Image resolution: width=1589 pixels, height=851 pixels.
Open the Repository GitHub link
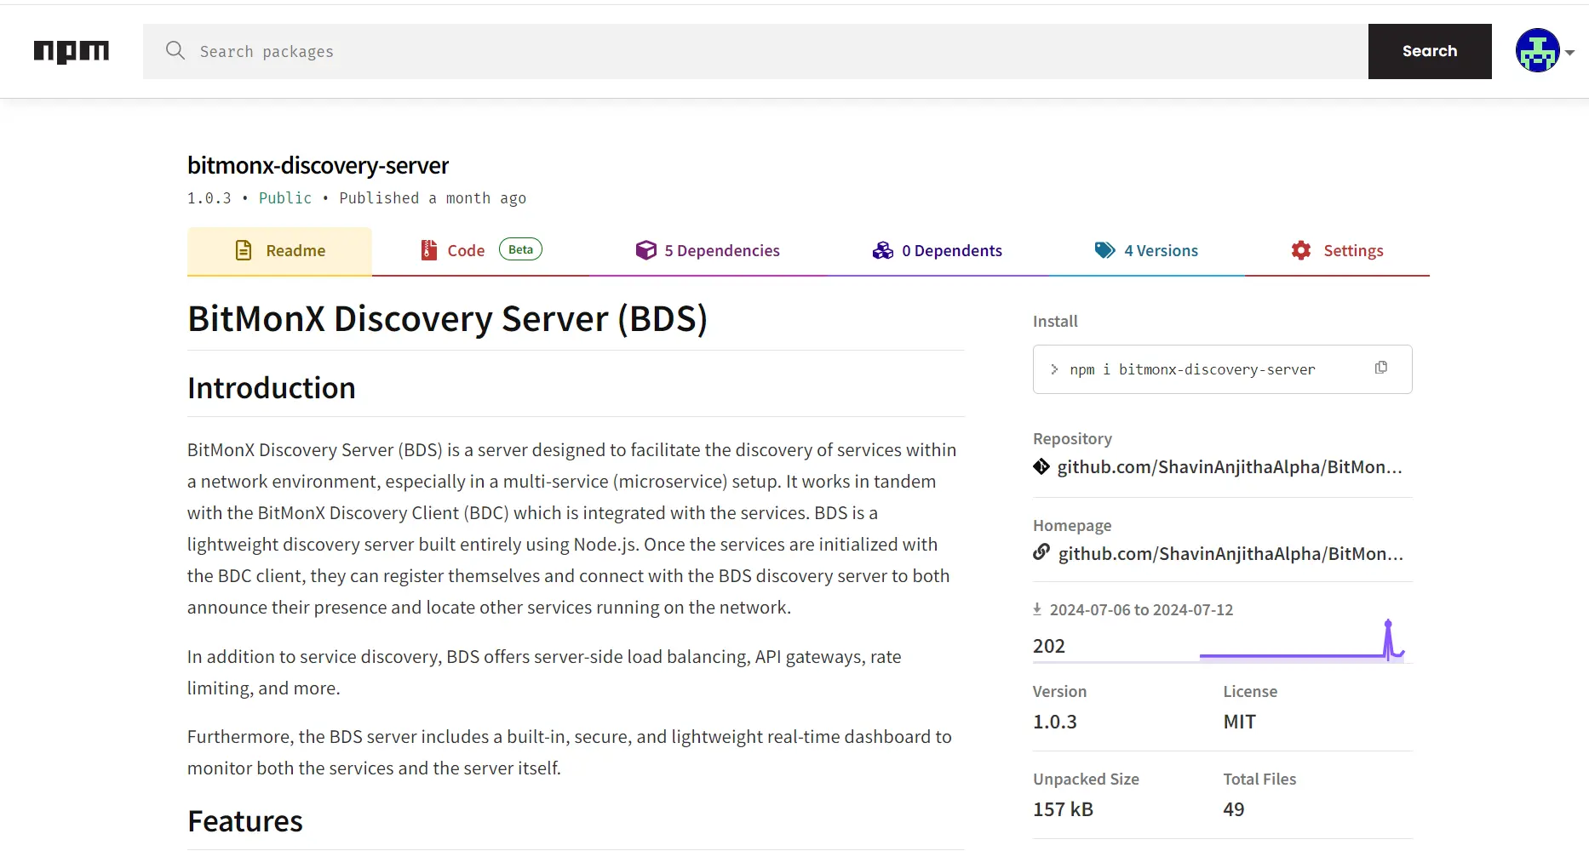click(x=1230, y=467)
